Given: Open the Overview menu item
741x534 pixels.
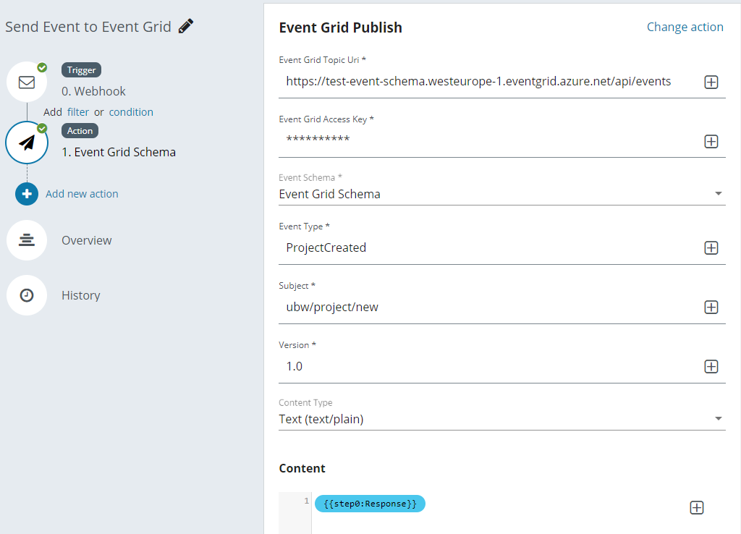Looking at the screenshot, I should 87,240.
